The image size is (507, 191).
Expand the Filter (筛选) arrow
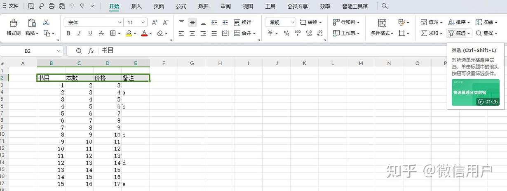click(469, 33)
